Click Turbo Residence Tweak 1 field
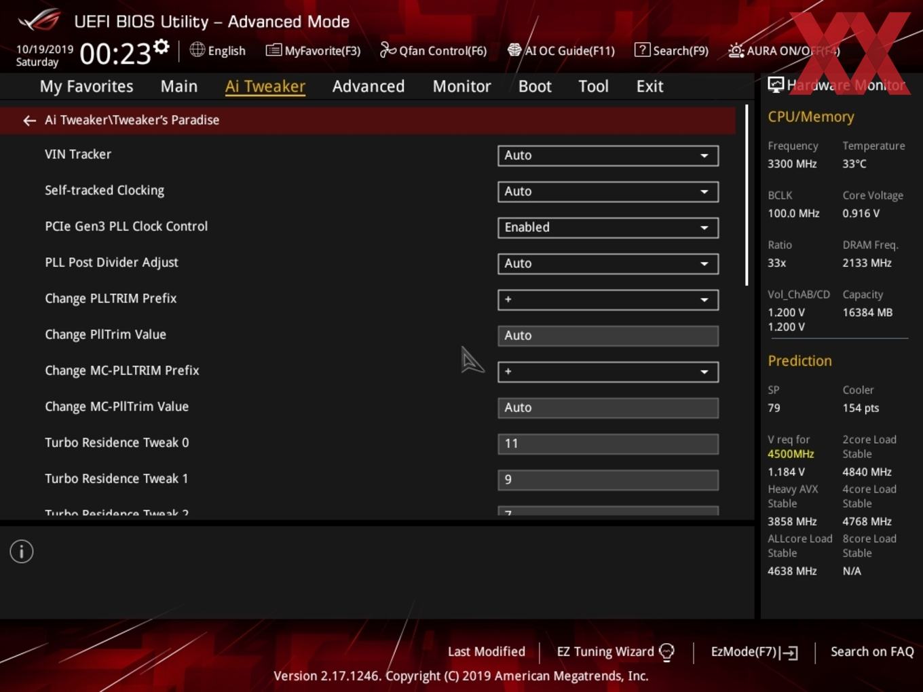 608,479
